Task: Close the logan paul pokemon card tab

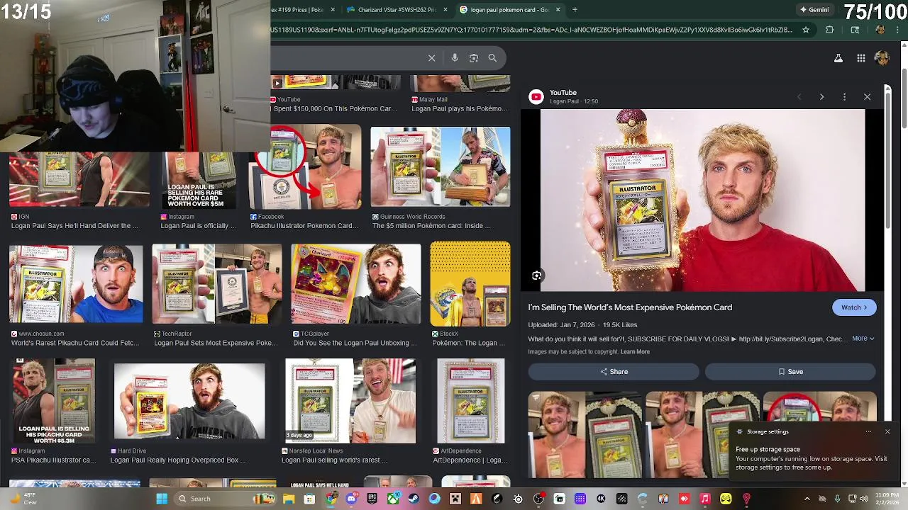Action: click(558, 10)
